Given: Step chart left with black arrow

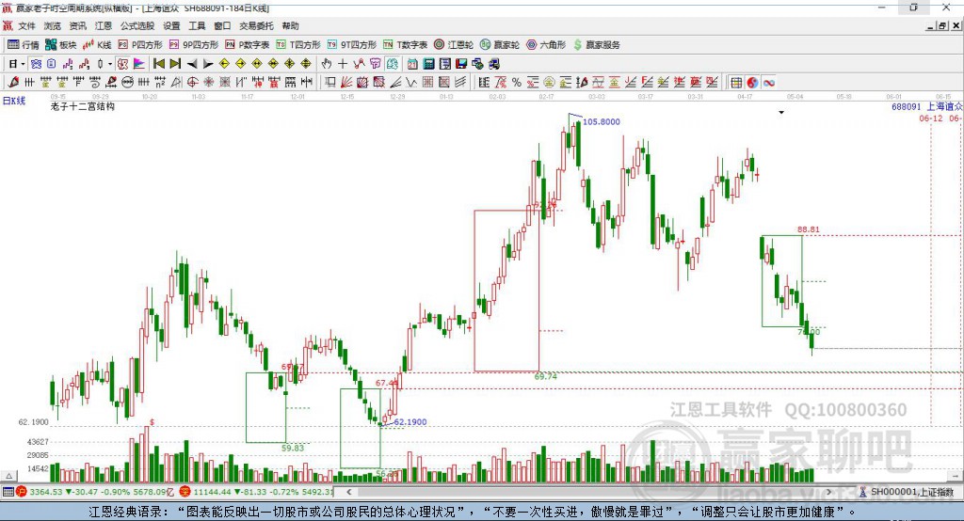Looking at the screenshot, I should [x=192, y=64].
